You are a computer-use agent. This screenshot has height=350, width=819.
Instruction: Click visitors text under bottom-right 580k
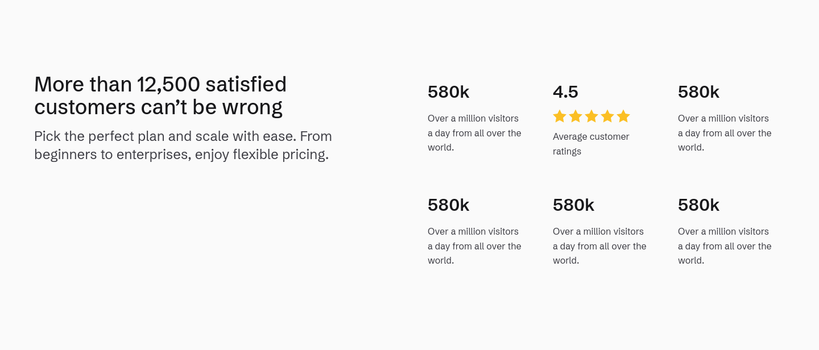pyautogui.click(x=725, y=246)
